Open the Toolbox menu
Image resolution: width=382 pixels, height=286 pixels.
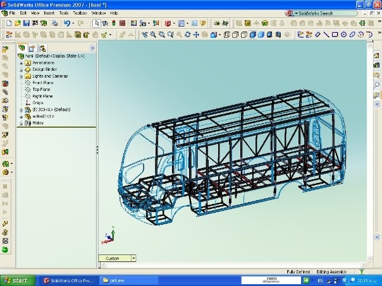(x=80, y=13)
